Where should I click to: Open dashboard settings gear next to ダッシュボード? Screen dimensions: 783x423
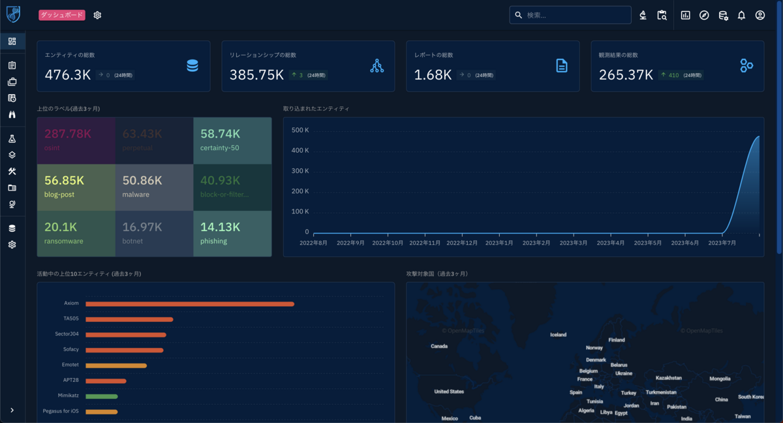(x=97, y=15)
